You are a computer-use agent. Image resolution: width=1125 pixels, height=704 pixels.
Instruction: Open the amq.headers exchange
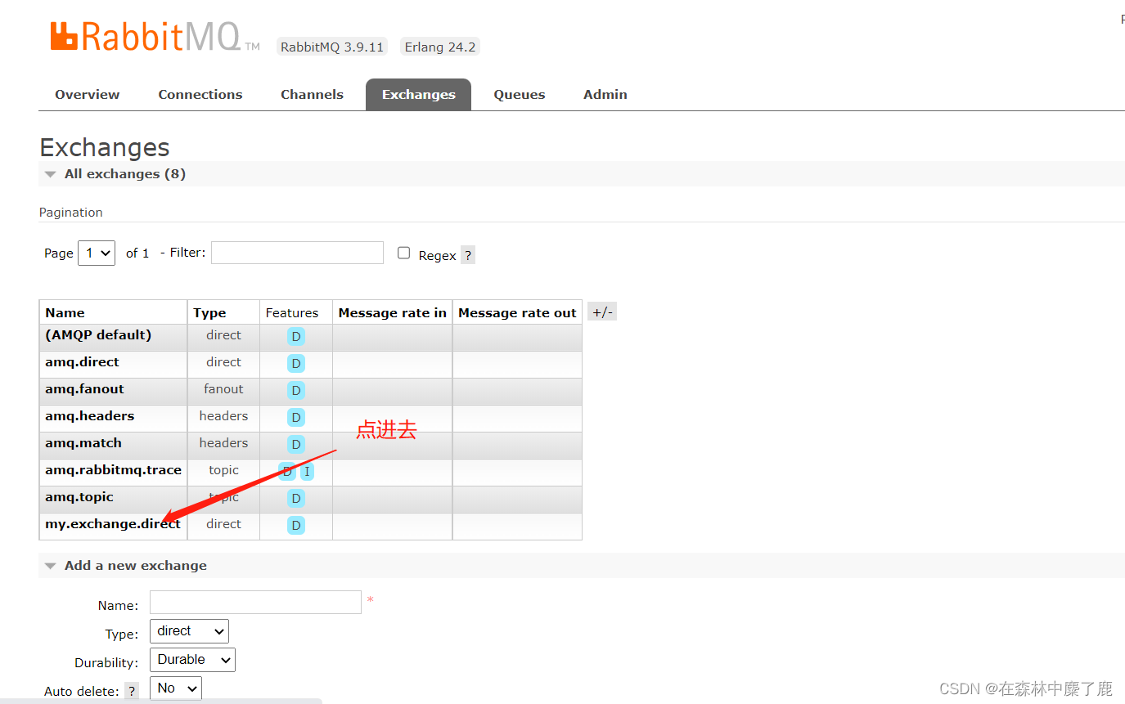[89, 415]
